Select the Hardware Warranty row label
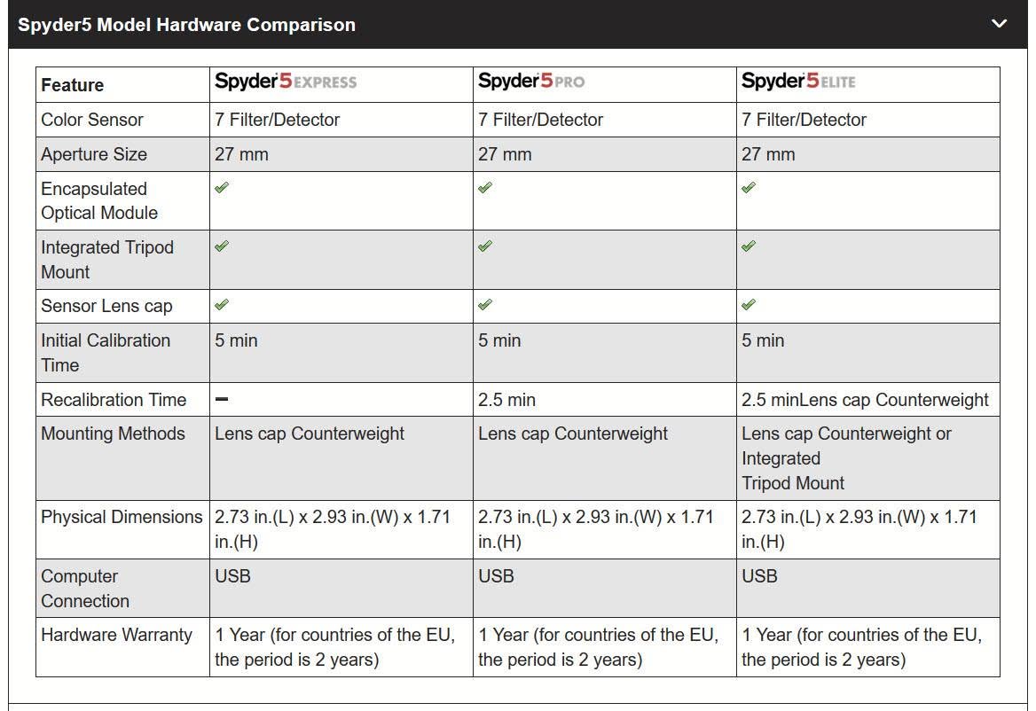Image resolution: width=1036 pixels, height=711 pixels. point(116,635)
